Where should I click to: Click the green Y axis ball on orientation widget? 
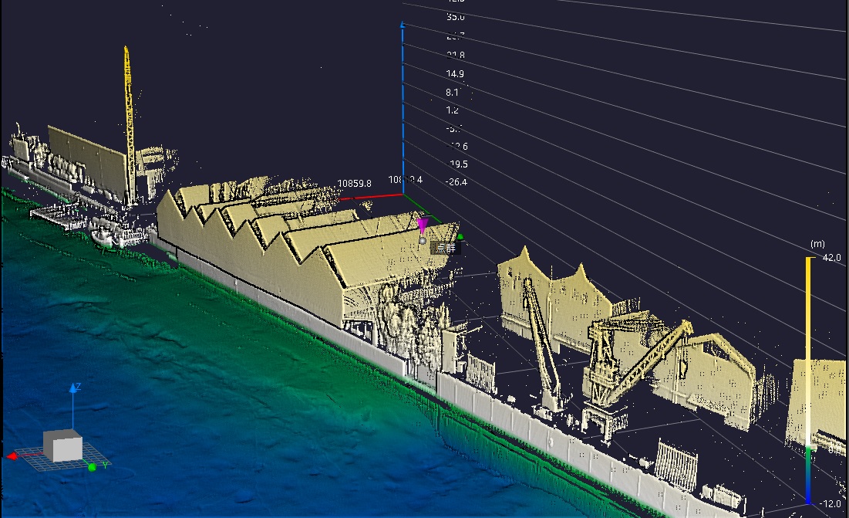point(93,467)
